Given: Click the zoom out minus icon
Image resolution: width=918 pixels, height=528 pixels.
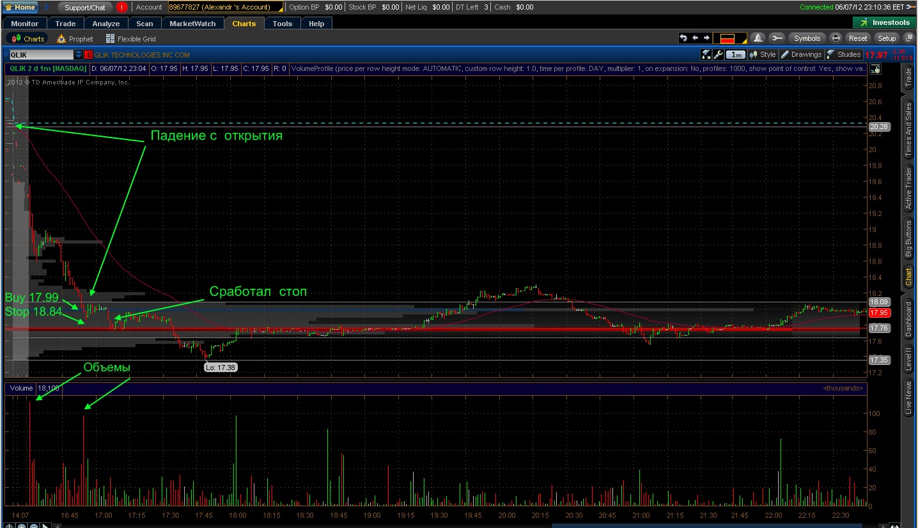Looking at the screenshot, I should [33, 525].
